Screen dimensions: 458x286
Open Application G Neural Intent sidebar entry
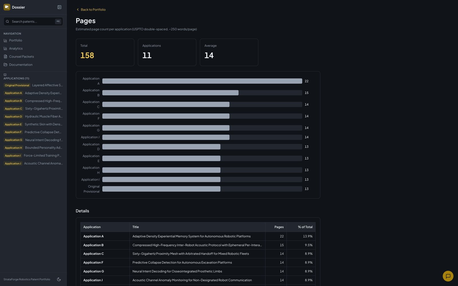[33, 140]
